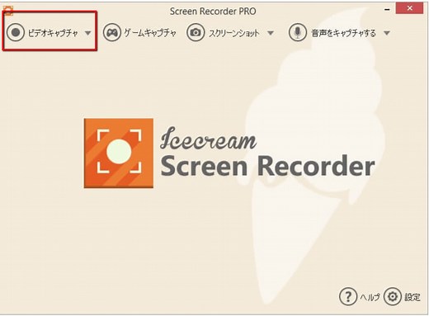Select the ゲームキャプチャ label
The width and height of the screenshot is (429, 316).
(x=150, y=33)
